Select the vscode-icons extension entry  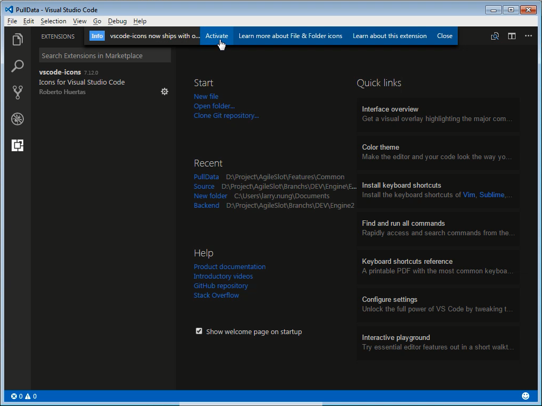(104, 82)
